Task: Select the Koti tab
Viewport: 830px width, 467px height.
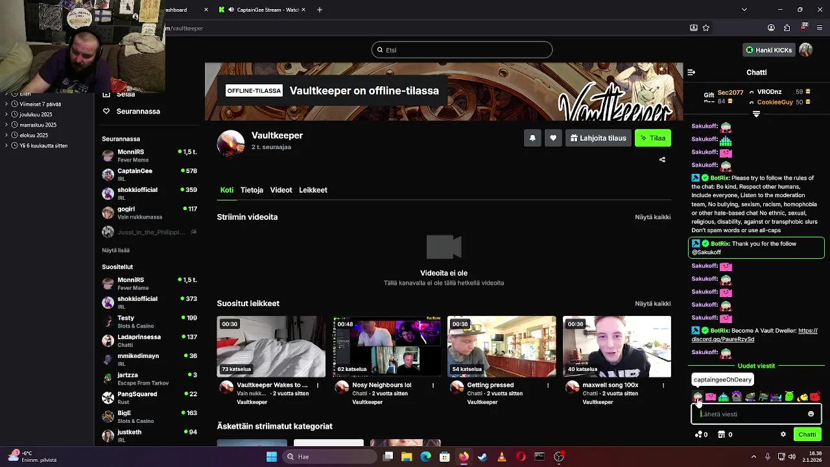Action: (x=227, y=190)
